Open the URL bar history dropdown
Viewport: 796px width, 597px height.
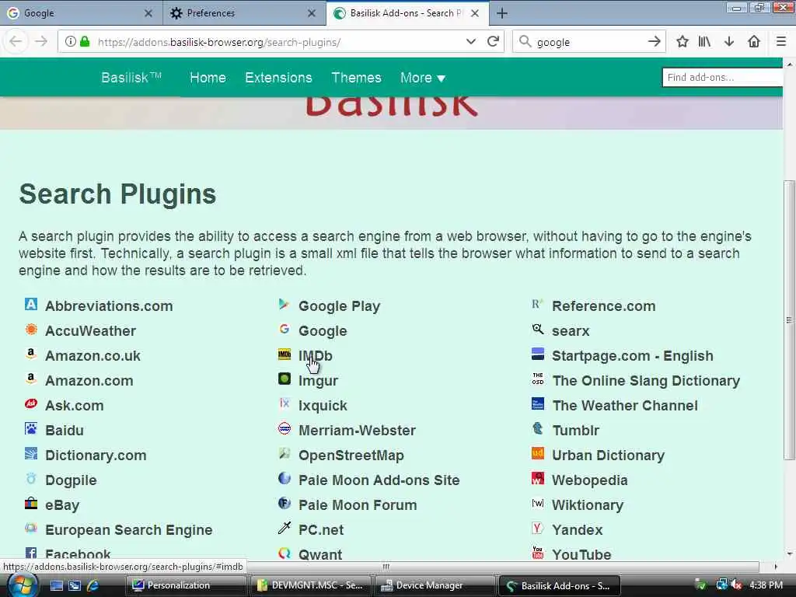click(471, 42)
